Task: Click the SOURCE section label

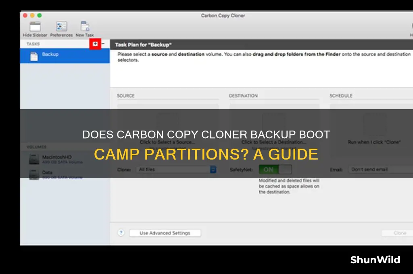Action: point(126,96)
